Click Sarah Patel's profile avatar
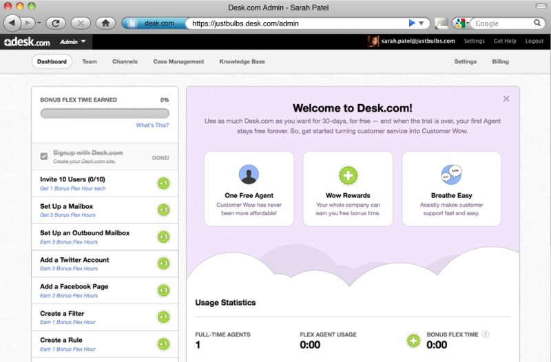 pyautogui.click(x=373, y=41)
